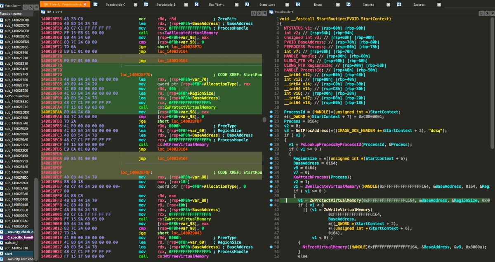Toggle breakpoint dot on PsLookupProcessByProcessId line
The image size is (495, 262).
click(x=271, y=145)
